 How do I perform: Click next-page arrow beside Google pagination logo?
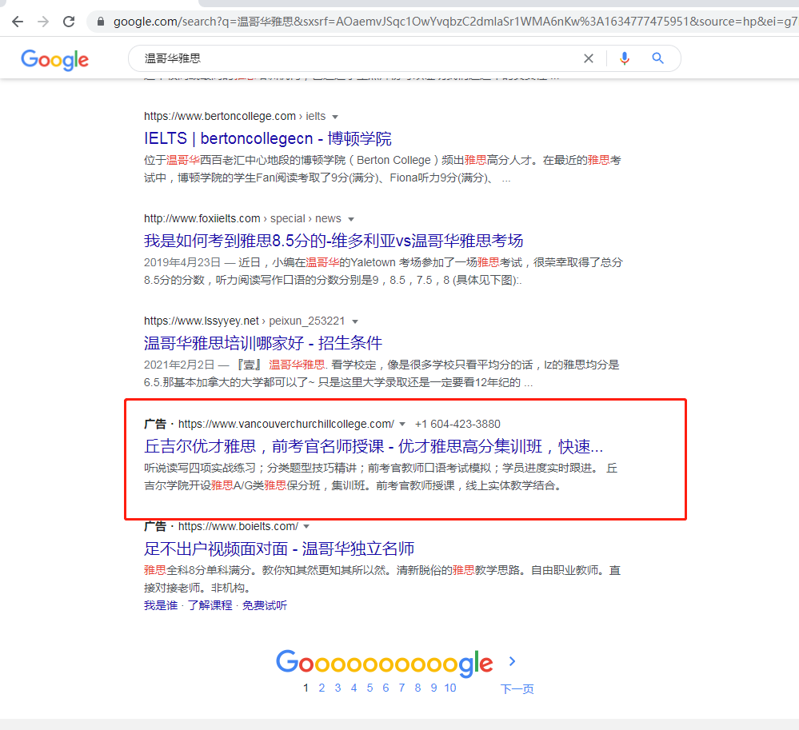tap(512, 661)
